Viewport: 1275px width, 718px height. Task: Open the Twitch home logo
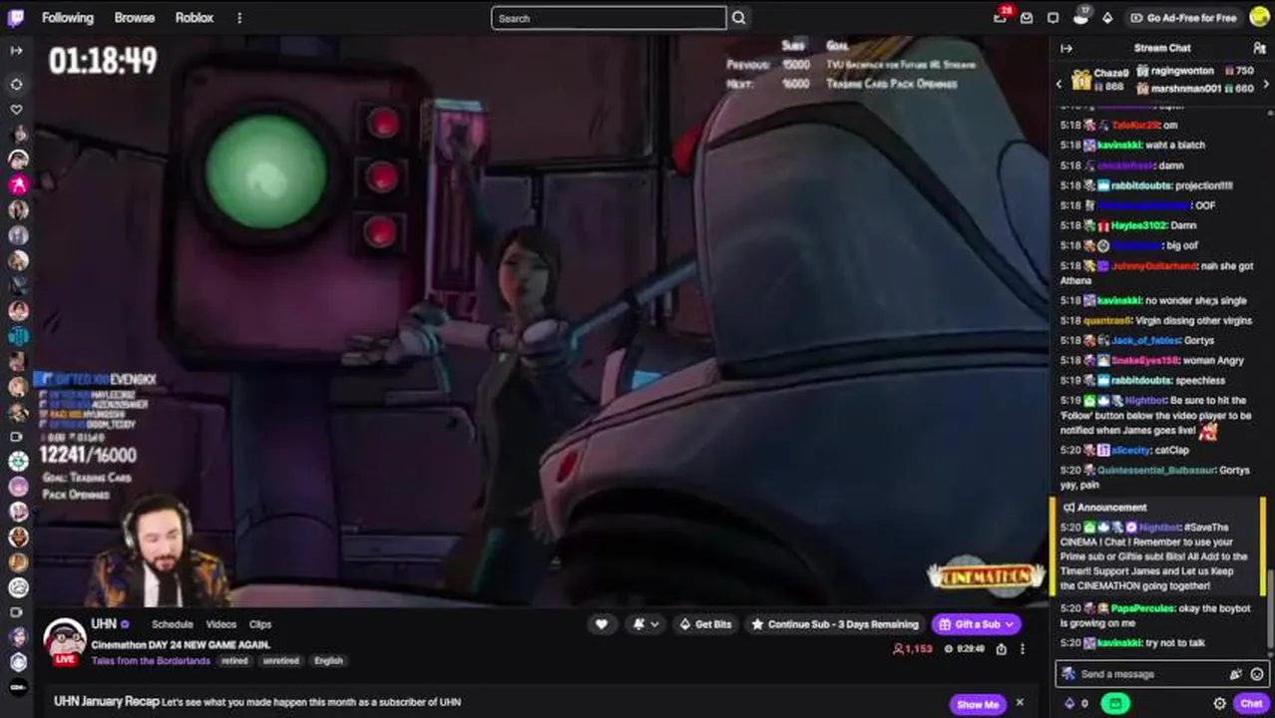click(x=16, y=17)
